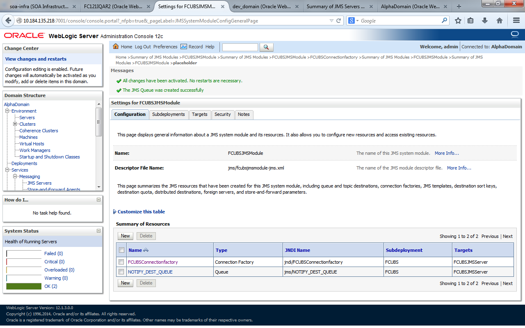Open Preferences in the console toolbar
This screenshot has height=328, width=525.
[x=165, y=47]
